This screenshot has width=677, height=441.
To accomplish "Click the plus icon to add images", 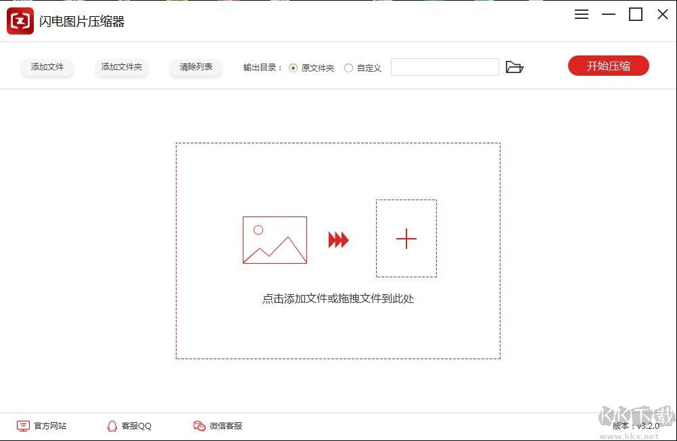I will coord(406,239).
